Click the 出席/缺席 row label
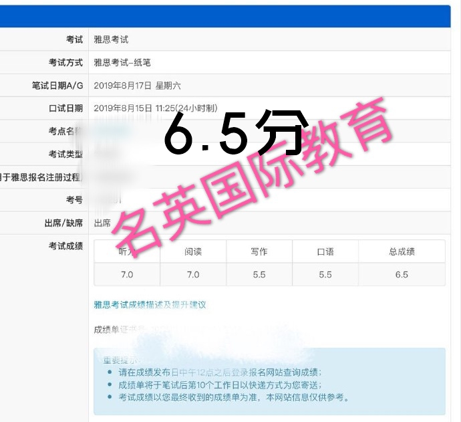461x422 pixels. (x=63, y=223)
